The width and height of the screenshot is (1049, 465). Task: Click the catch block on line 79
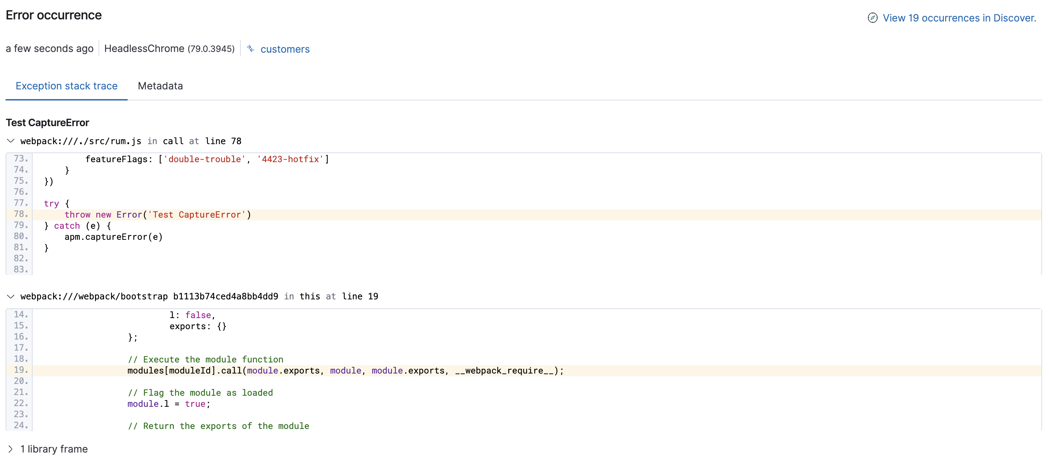click(x=77, y=226)
